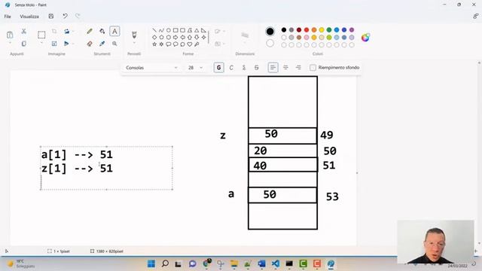This screenshot has width=482, height=271.
Task: Click the Crop image icon
Action: tap(54, 32)
